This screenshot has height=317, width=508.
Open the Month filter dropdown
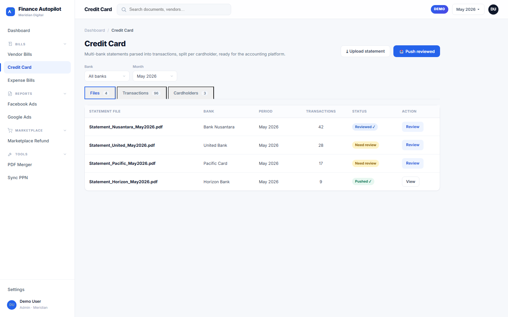click(x=155, y=76)
